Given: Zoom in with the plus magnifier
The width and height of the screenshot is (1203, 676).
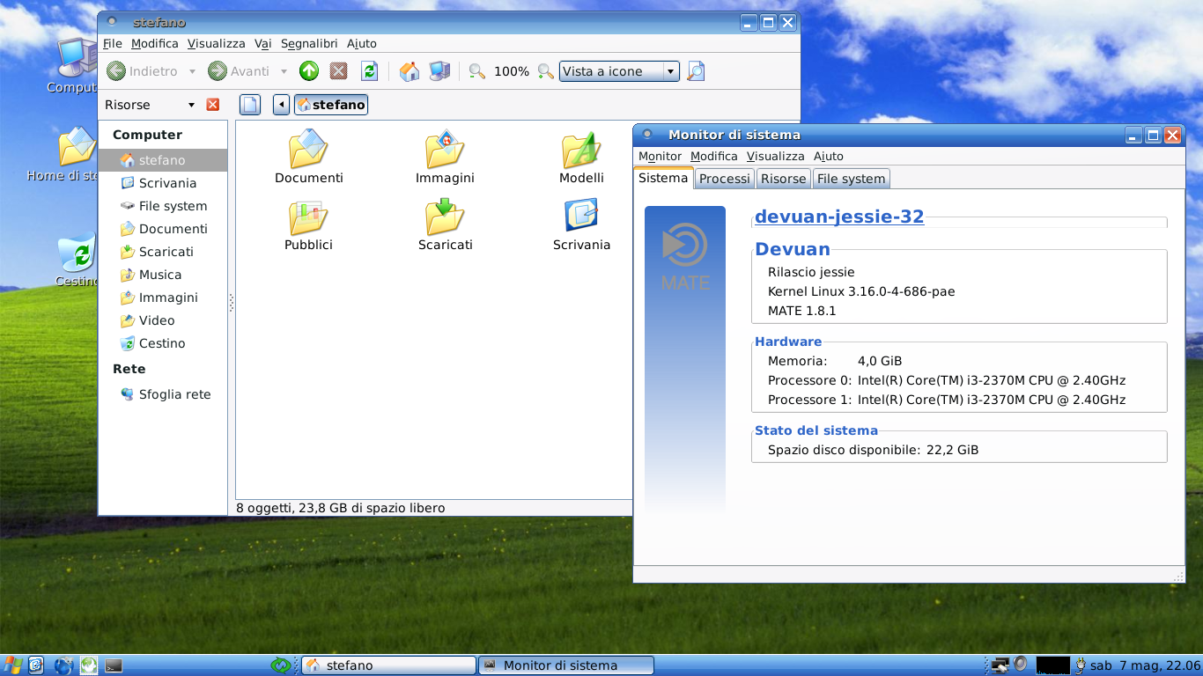Looking at the screenshot, I should [x=546, y=71].
